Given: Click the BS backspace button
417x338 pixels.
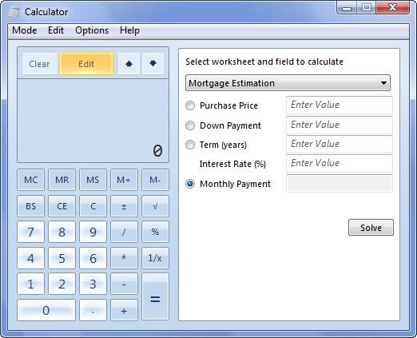Looking at the screenshot, I should coord(30,206).
